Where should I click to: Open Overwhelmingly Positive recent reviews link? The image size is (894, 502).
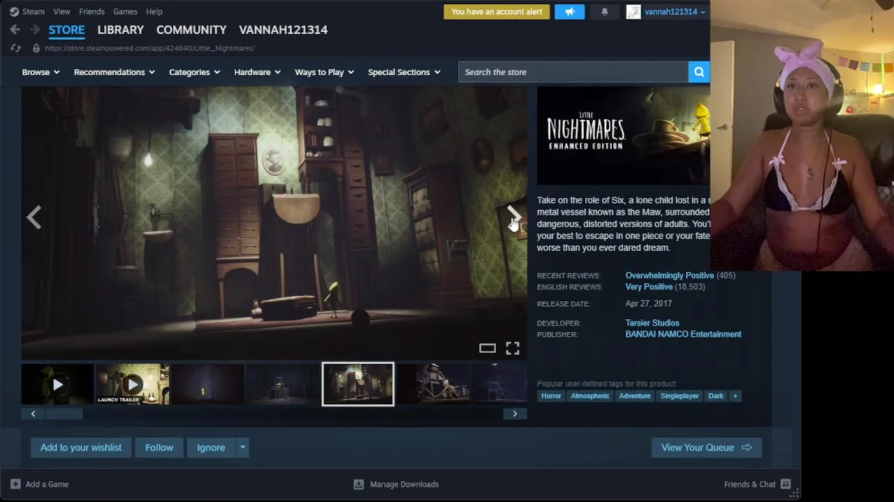click(669, 275)
